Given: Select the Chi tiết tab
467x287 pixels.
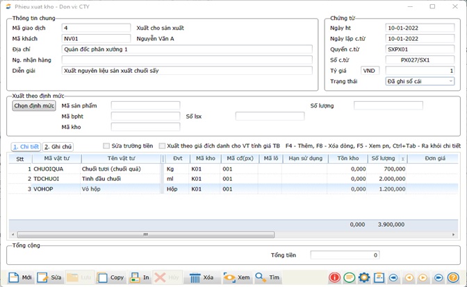Looking at the screenshot, I should [x=26, y=147].
